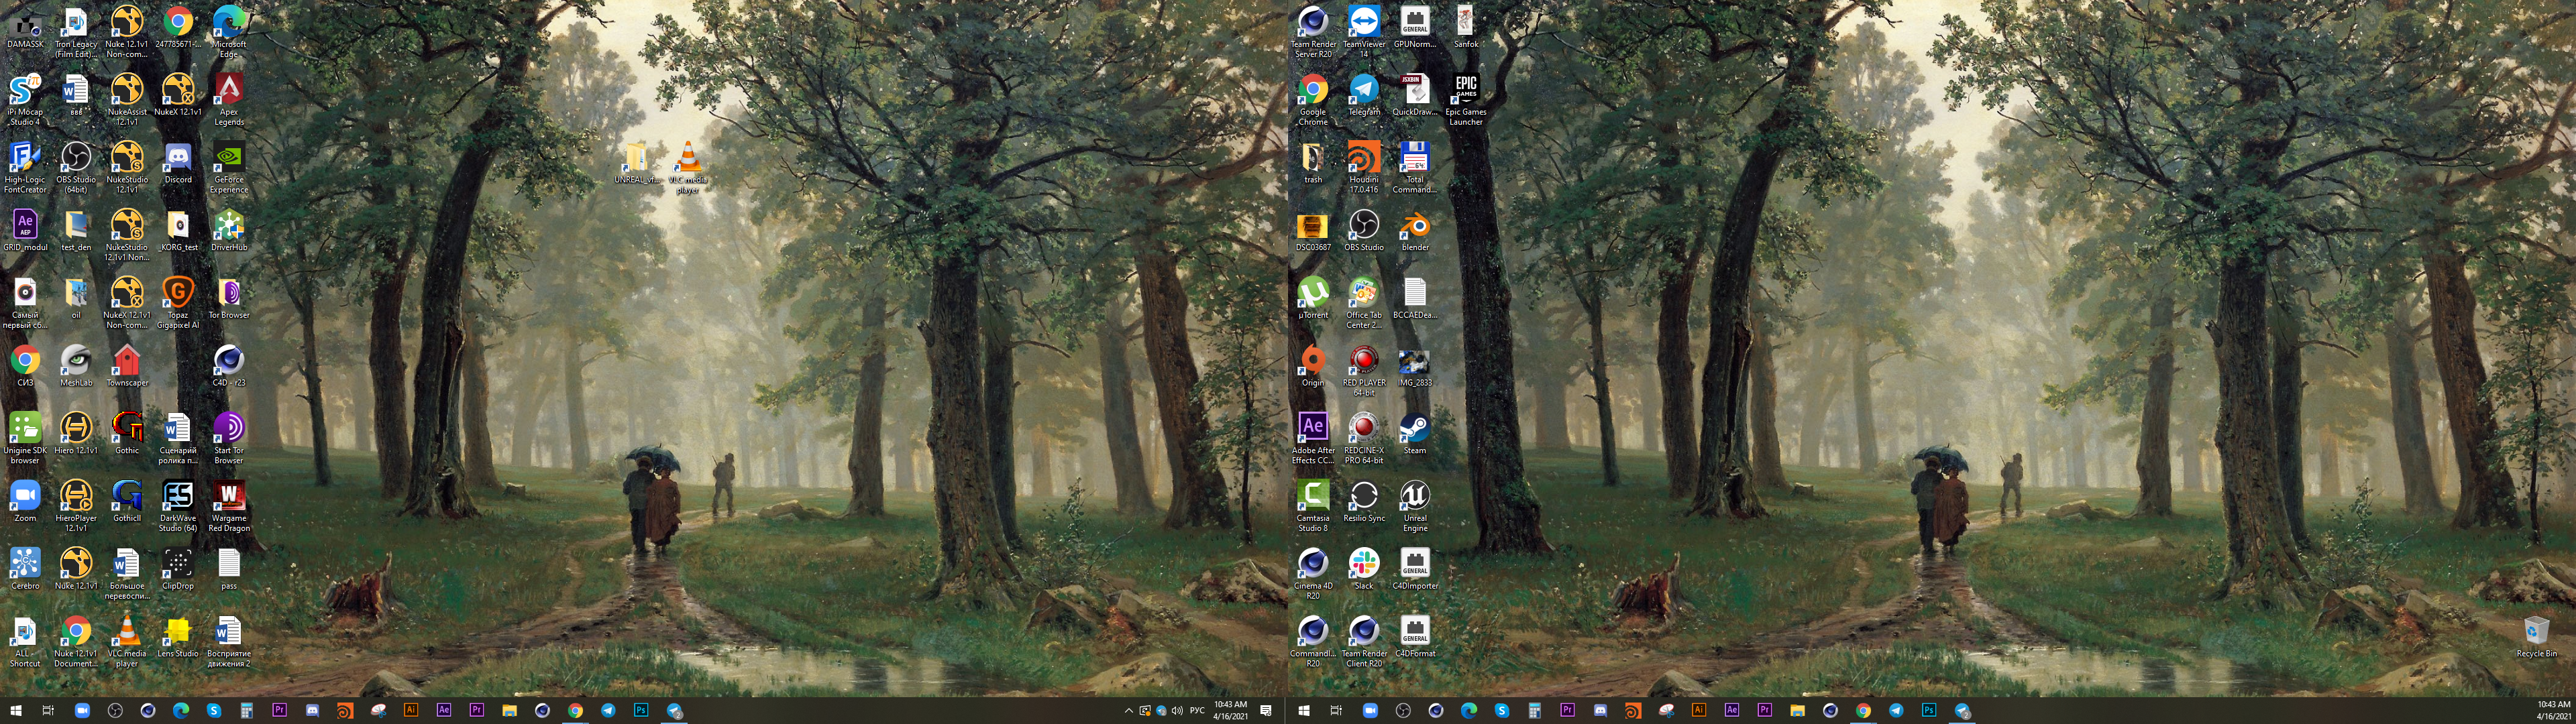Open Team Render Server R20 icon

point(1313,32)
